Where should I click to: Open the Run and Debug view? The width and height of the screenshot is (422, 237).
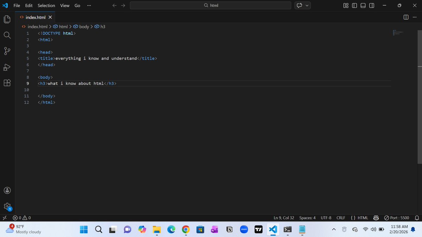point(7,67)
